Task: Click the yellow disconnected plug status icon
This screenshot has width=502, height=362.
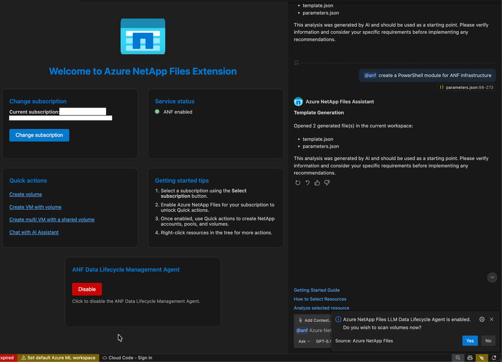Action: tap(482, 358)
